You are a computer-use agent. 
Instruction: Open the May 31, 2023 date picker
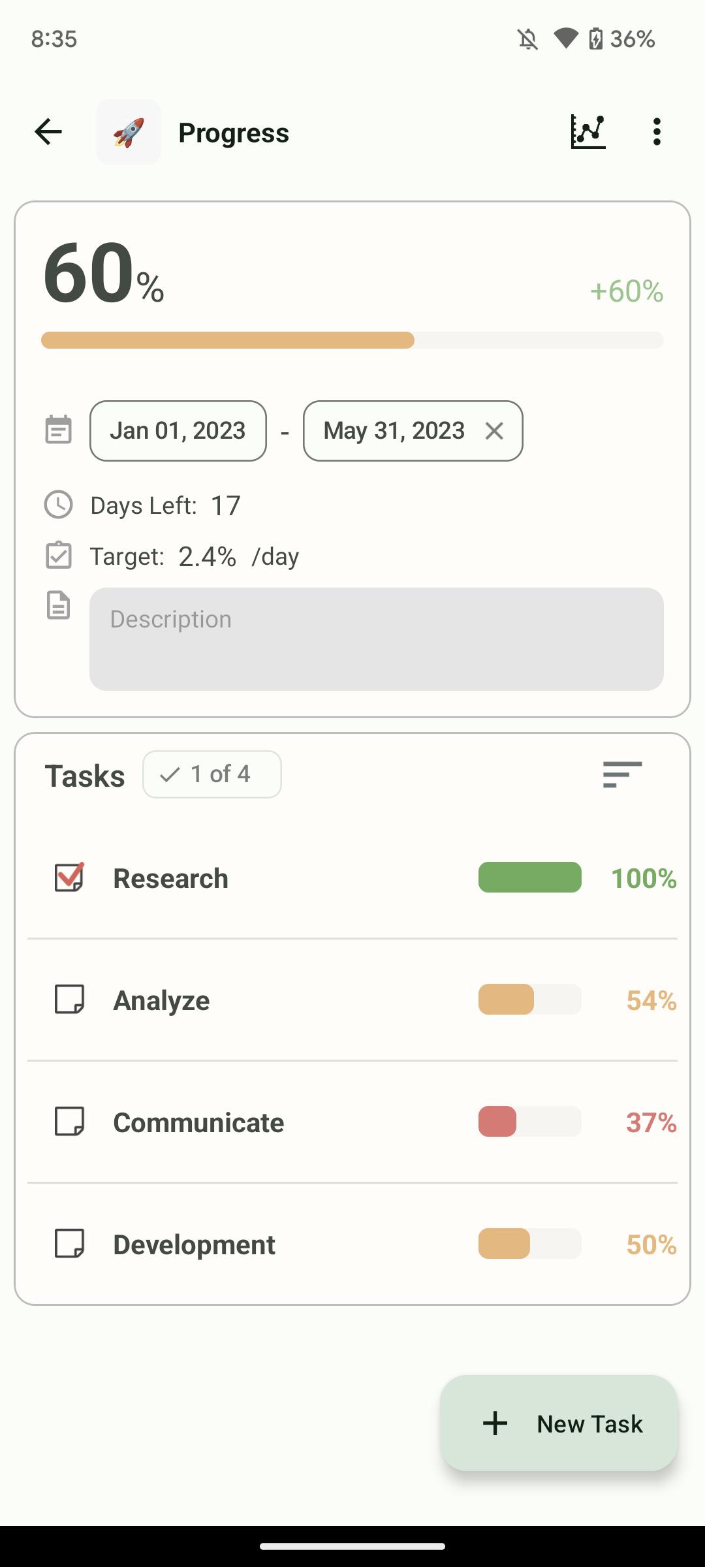(394, 431)
